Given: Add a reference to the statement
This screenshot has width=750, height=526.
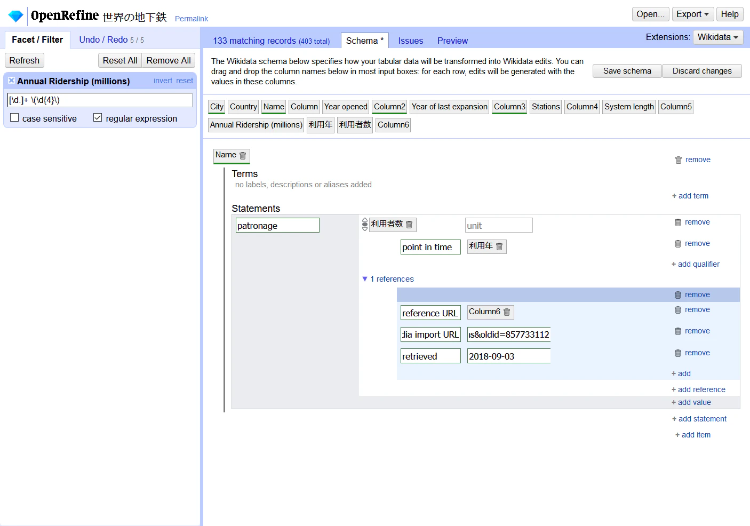Looking at the screenshot, I should click(698, 389).
